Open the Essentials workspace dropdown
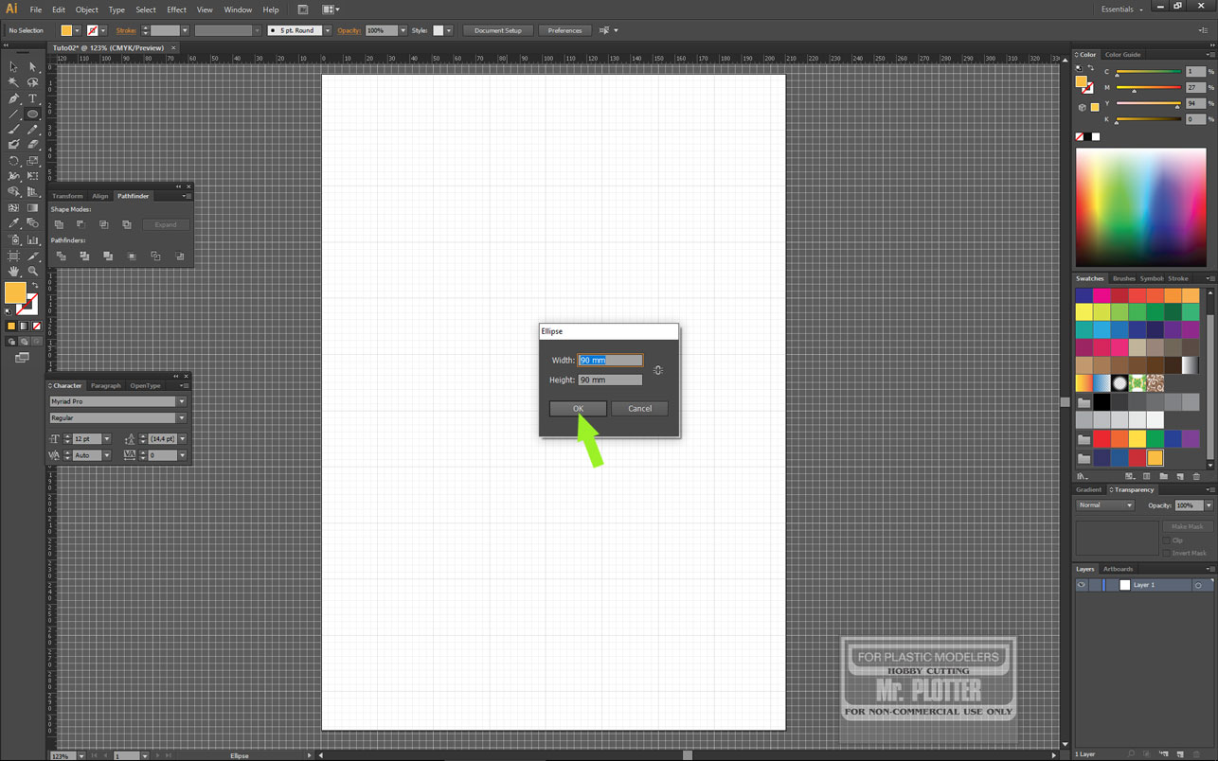Image resolution: width=1218 pixels, height=761 pixels. click(1122, 9)
